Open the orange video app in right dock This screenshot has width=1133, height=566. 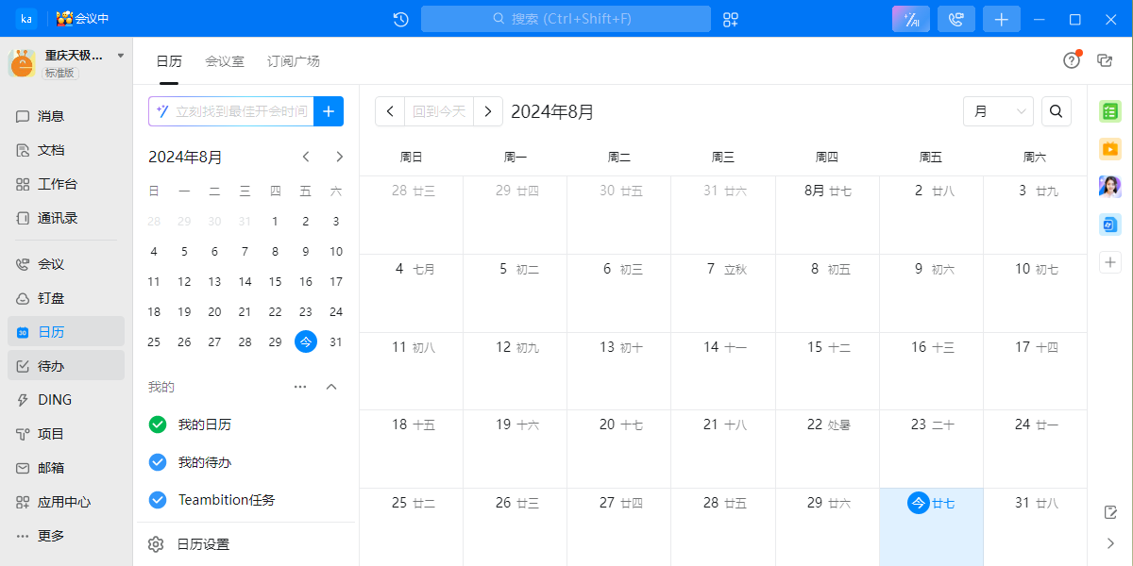click(1109, 148)
